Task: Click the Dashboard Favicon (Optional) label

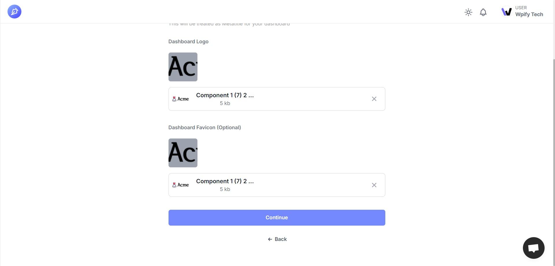Action: pos(204,128)
